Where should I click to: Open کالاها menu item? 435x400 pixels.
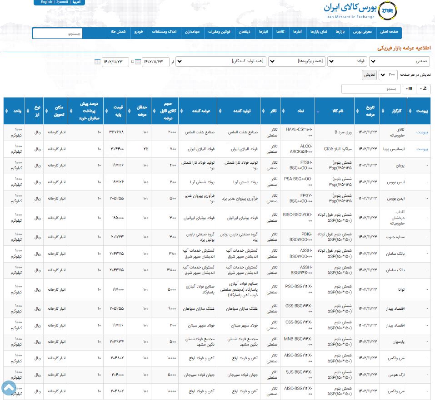[280, 32]
